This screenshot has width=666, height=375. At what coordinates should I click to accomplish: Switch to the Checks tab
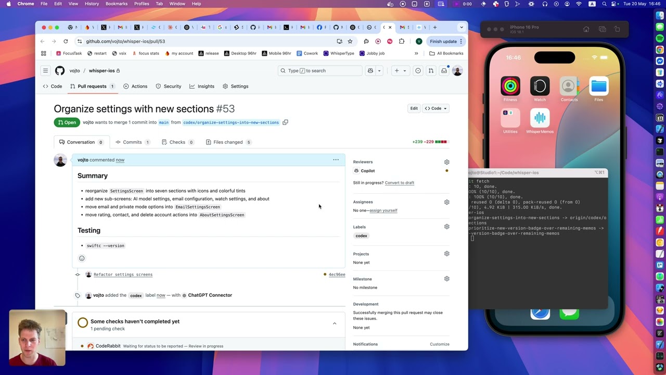click(x=177, y=142)
